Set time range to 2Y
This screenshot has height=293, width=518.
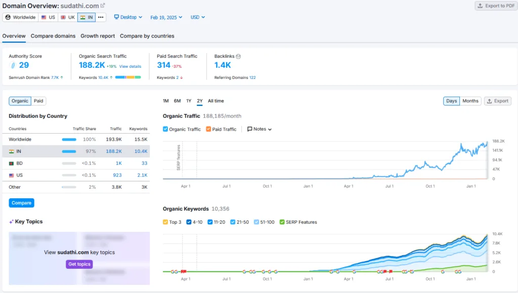[200, 101]
